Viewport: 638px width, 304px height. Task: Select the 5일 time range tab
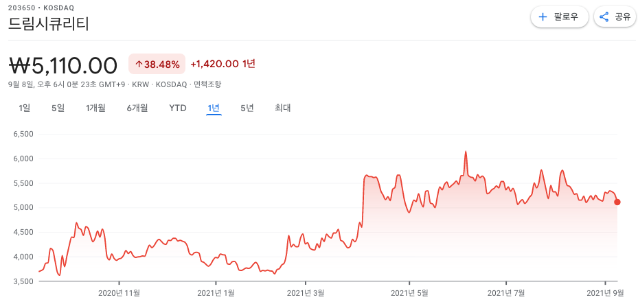[x=58, y=108]
